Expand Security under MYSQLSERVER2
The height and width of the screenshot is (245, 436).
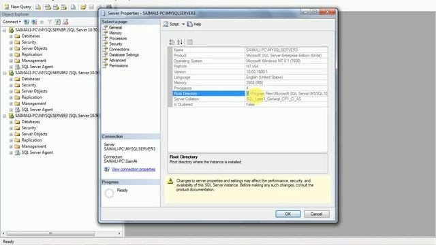point(11,85)
